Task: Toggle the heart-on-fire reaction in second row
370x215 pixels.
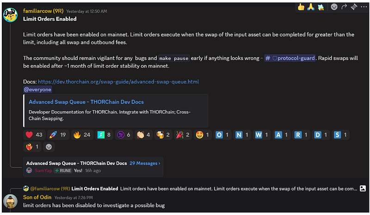Action: tap(32, 147)
